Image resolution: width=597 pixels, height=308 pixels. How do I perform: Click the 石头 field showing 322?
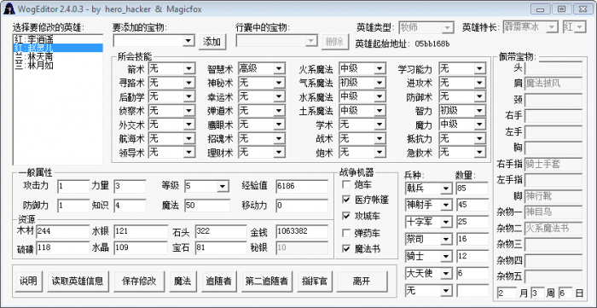[221, 231]
